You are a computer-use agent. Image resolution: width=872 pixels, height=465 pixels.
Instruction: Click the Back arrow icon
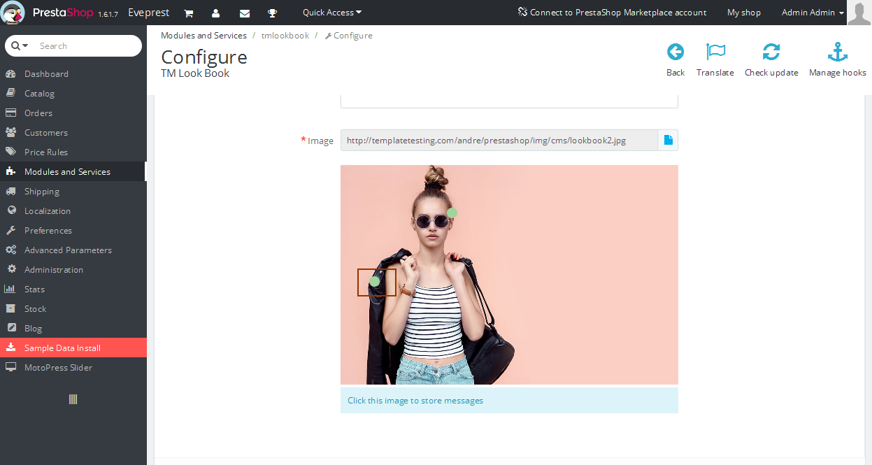676,52
